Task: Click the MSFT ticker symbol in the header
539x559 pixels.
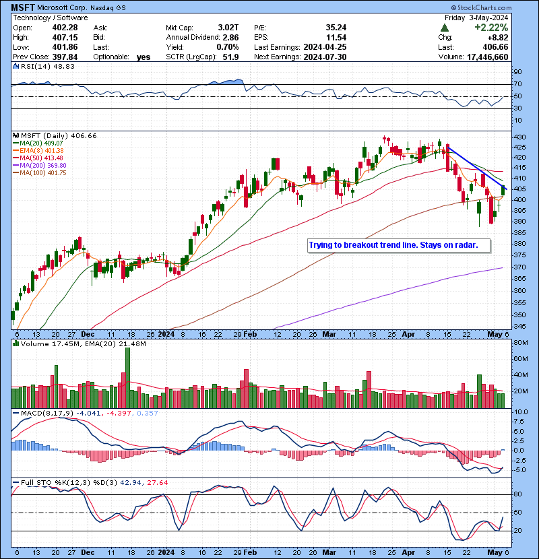Action: [x=23, y=7]
